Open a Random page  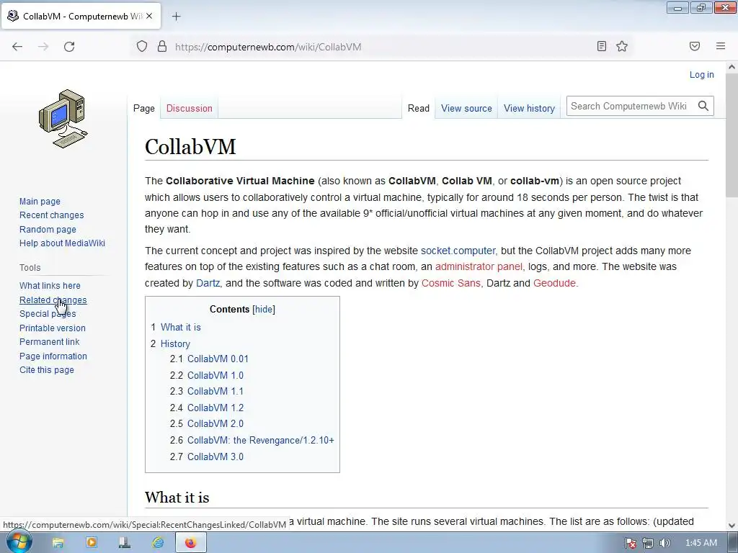pos(48,229)
